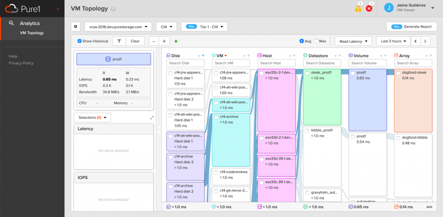Click in the Search Host field
The width and height of the screenshot is (443, 217).
coord(276,63)
